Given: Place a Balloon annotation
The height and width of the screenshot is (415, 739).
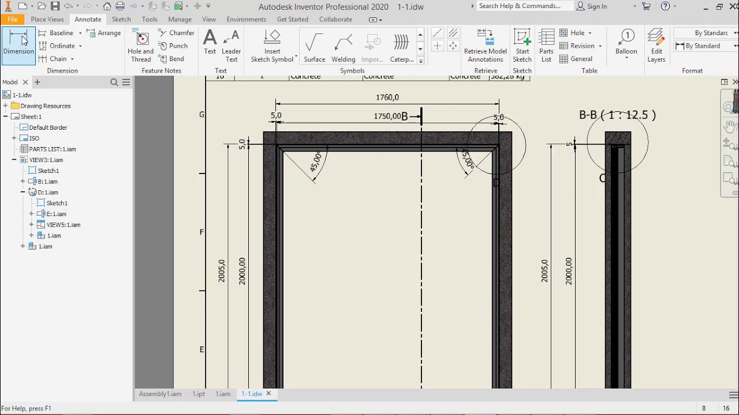Looking at the screenshot, I should click(x=626, y=42).
